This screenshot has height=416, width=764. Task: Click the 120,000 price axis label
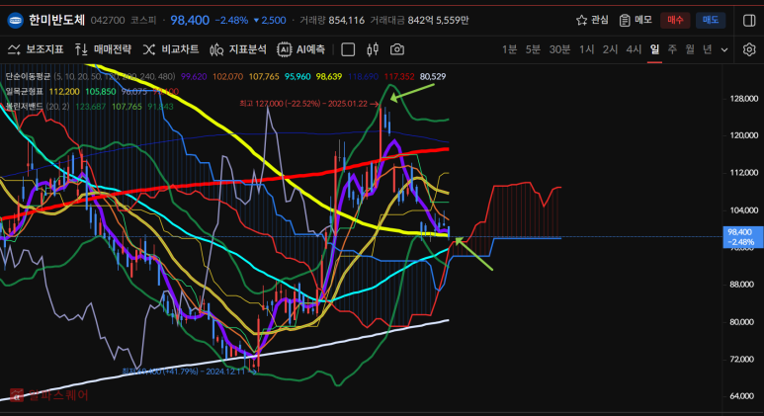click(744, 135)
